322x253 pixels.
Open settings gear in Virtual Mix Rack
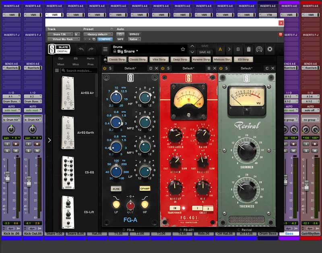point(270,49)
